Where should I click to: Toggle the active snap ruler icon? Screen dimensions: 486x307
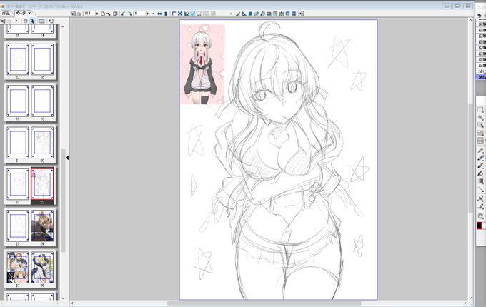[x=192, y=14]
